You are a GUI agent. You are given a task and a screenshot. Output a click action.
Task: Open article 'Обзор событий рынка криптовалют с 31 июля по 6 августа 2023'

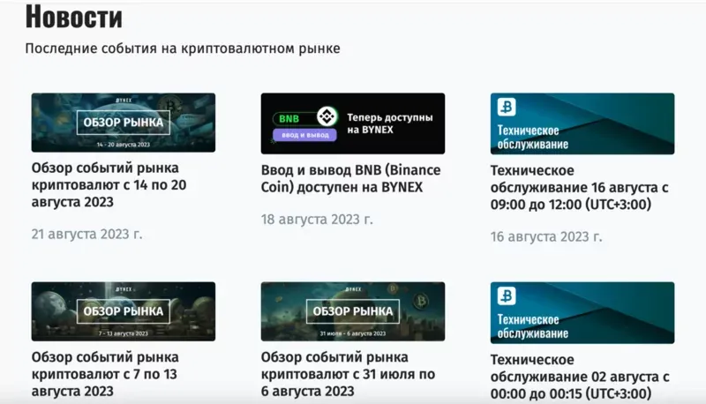pyautogui.click(x=348, y=374)
